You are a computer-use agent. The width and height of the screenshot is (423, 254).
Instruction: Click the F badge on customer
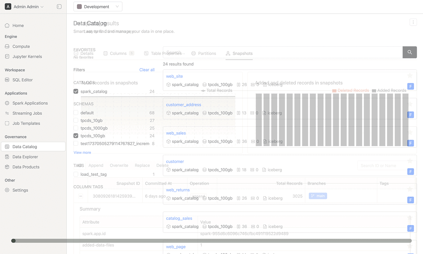410,172
